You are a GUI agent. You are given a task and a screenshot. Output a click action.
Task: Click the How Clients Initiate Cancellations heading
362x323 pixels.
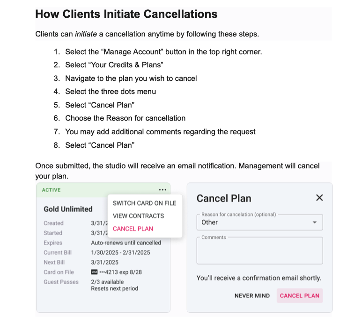click(x=126, y=14)
